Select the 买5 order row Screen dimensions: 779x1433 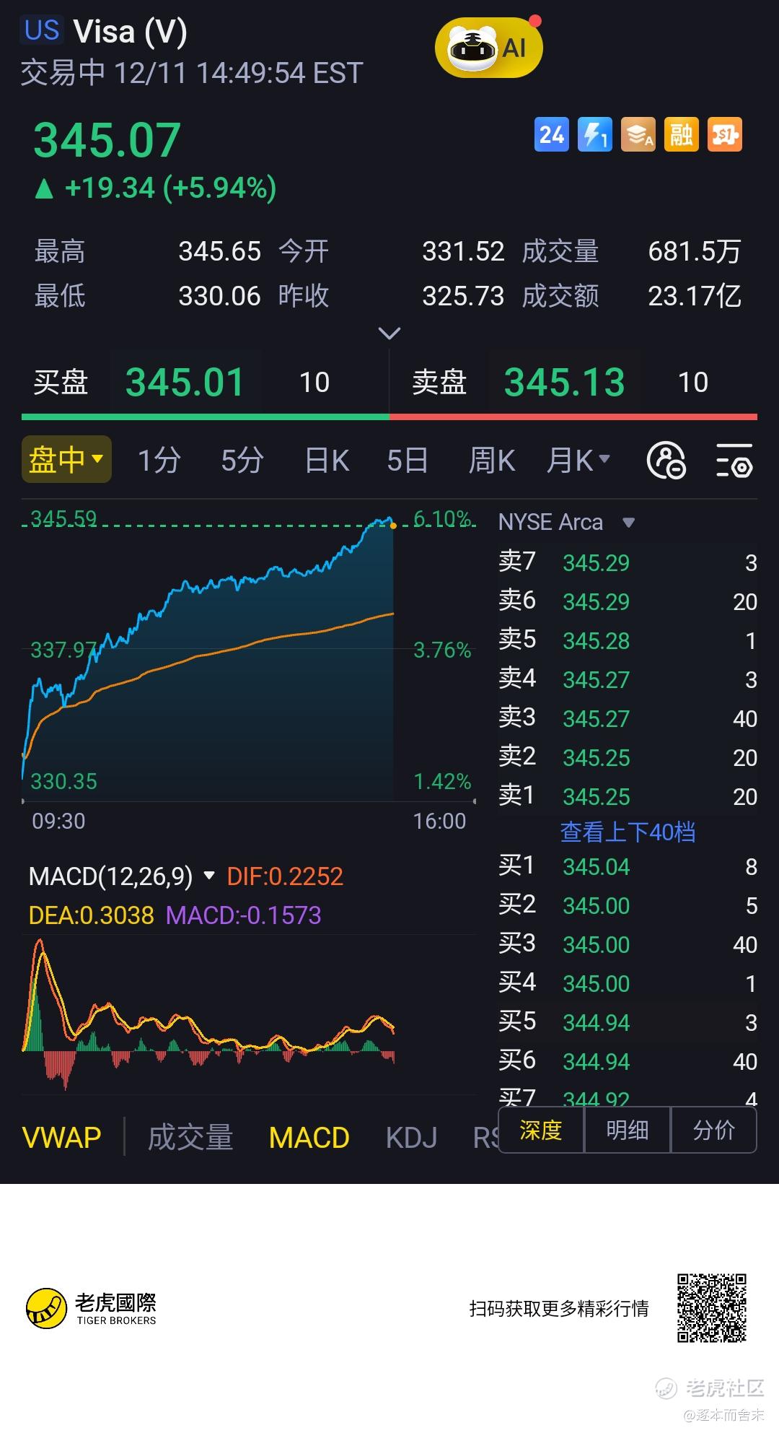coord(628,1022)
